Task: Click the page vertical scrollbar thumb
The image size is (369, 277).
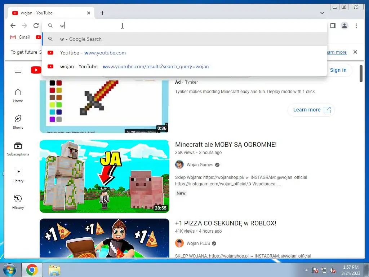Action: pyautogui.click(x=361, y=74)
